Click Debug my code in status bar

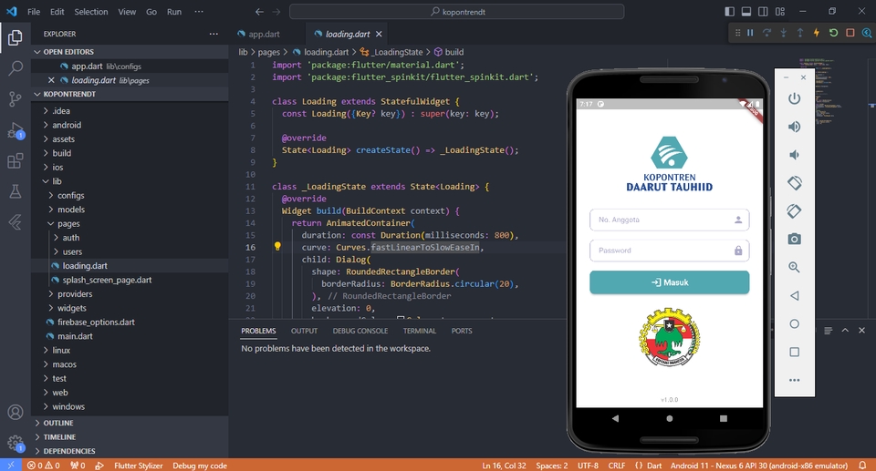tap(200, 466)
